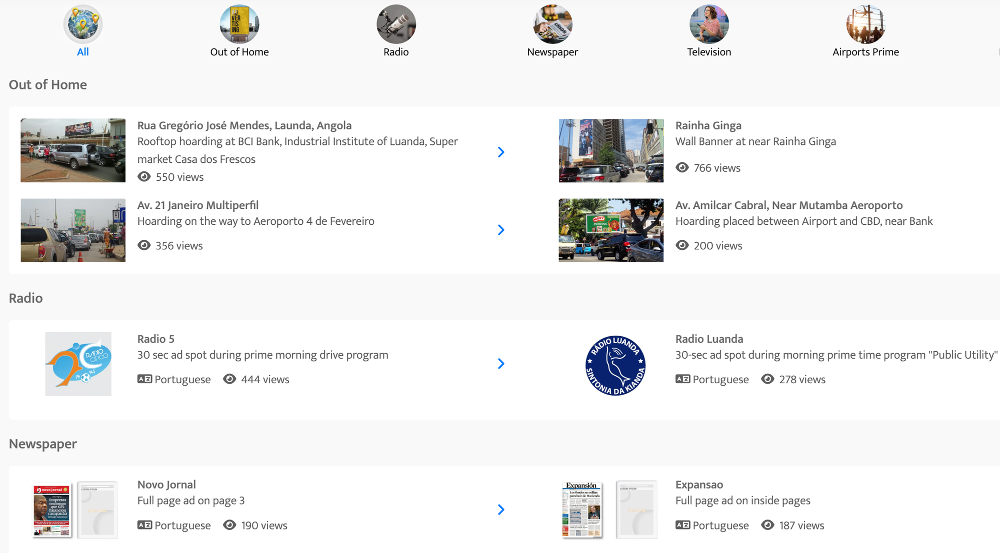The width and height of the screenshot is (1000, 553).
Task: Open the Av. 21 Janeiro Multiperfil title
Action: point(198,205)
